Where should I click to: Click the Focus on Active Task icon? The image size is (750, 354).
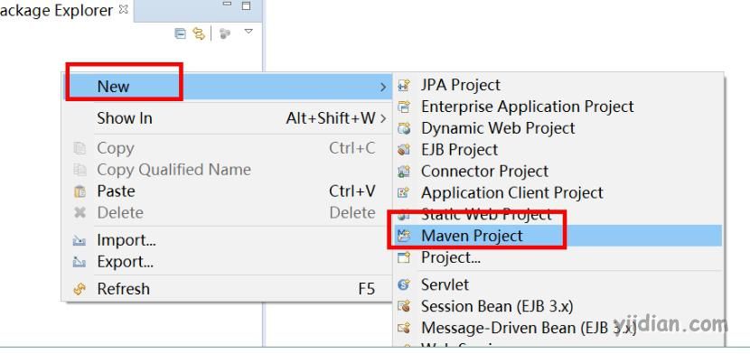point(225,33)
